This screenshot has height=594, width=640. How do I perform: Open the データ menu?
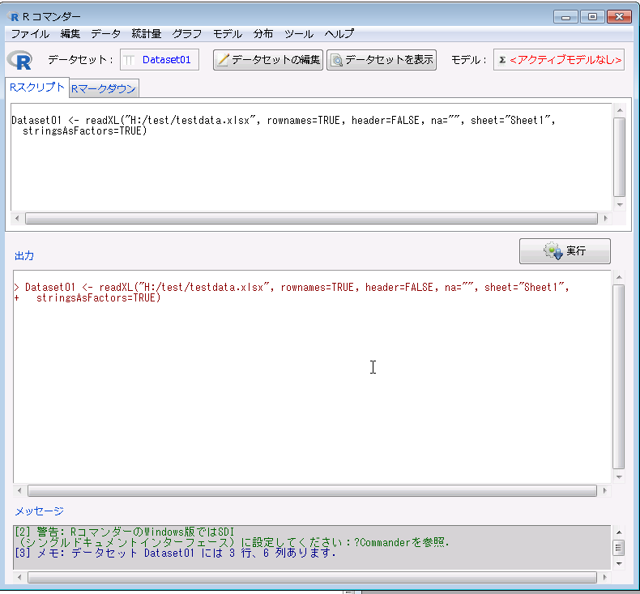[x=105, y=34]
